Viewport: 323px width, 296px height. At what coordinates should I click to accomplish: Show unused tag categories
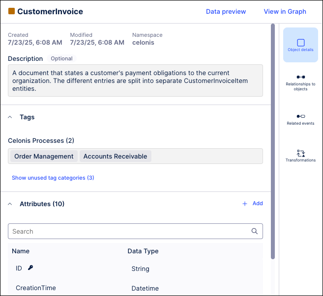(x=53, y=178)
